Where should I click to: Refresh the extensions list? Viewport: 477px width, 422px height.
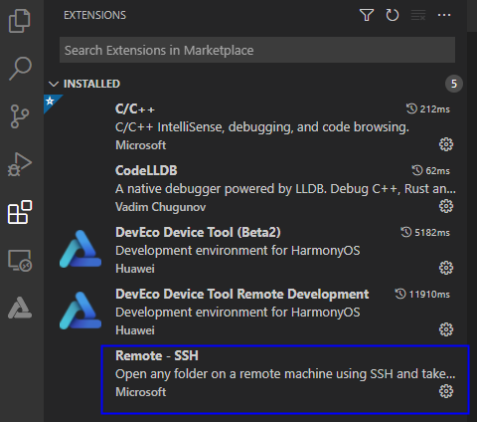point(393,15)
